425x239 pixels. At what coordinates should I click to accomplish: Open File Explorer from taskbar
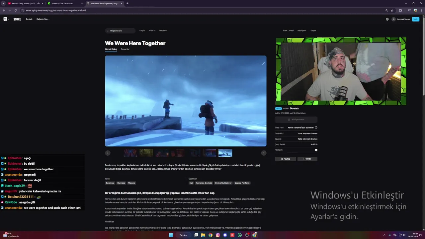tap(203, 235)
